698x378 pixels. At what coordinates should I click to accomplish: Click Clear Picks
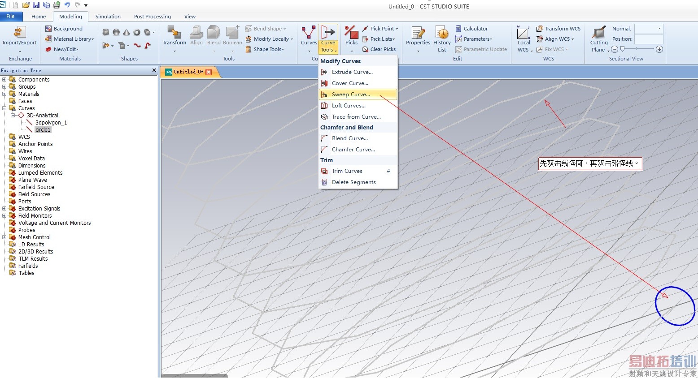click(379, 49)
